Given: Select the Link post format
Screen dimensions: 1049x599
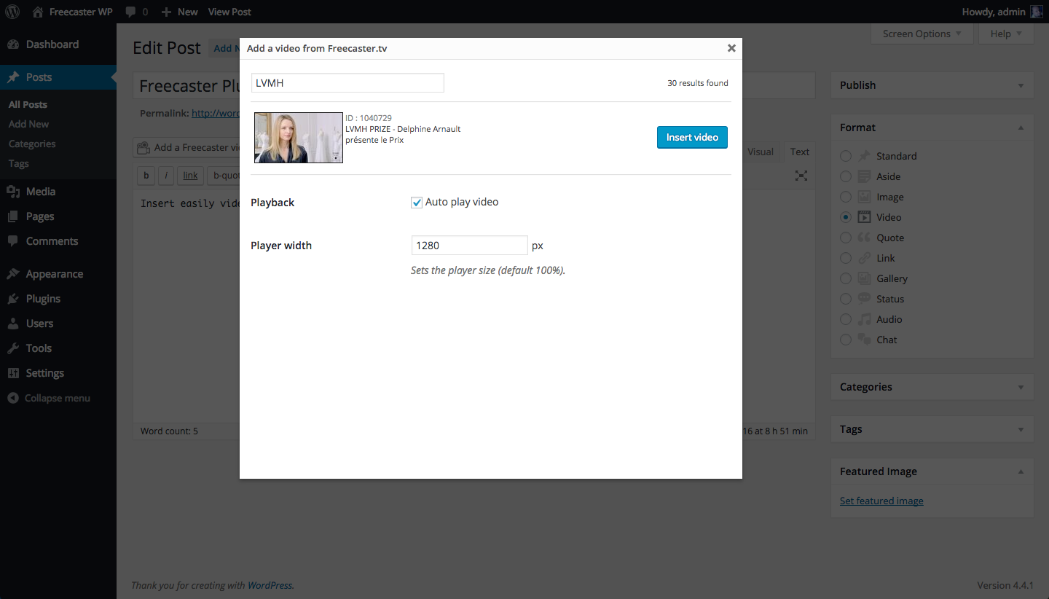Looking at the screenshot, I should tap(846, 258).
